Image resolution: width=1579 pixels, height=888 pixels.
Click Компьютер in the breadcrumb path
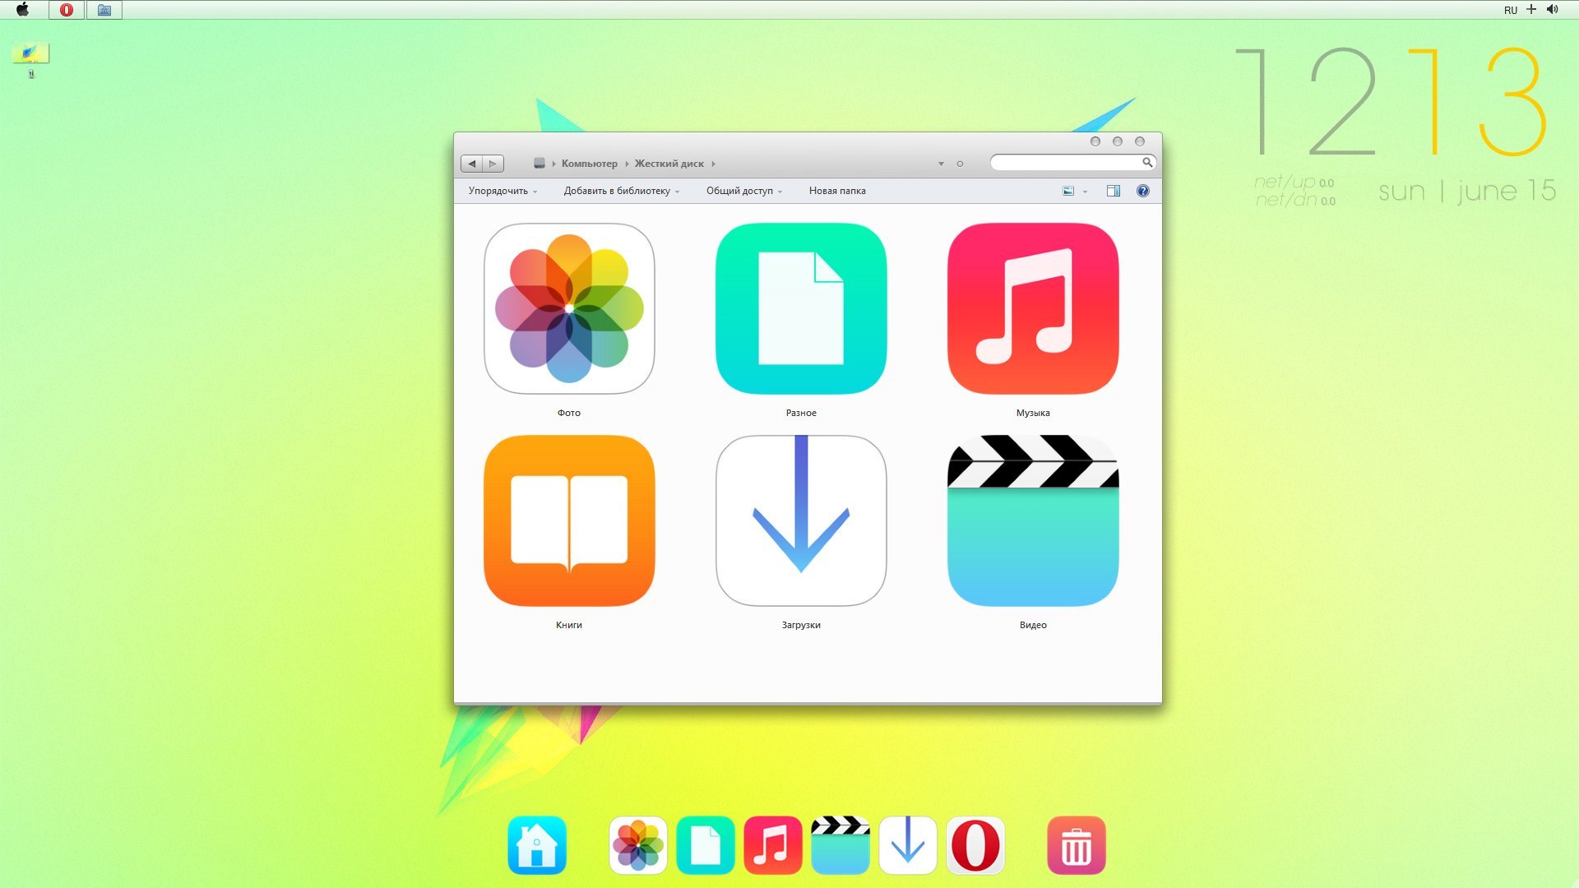coord(589,164)
